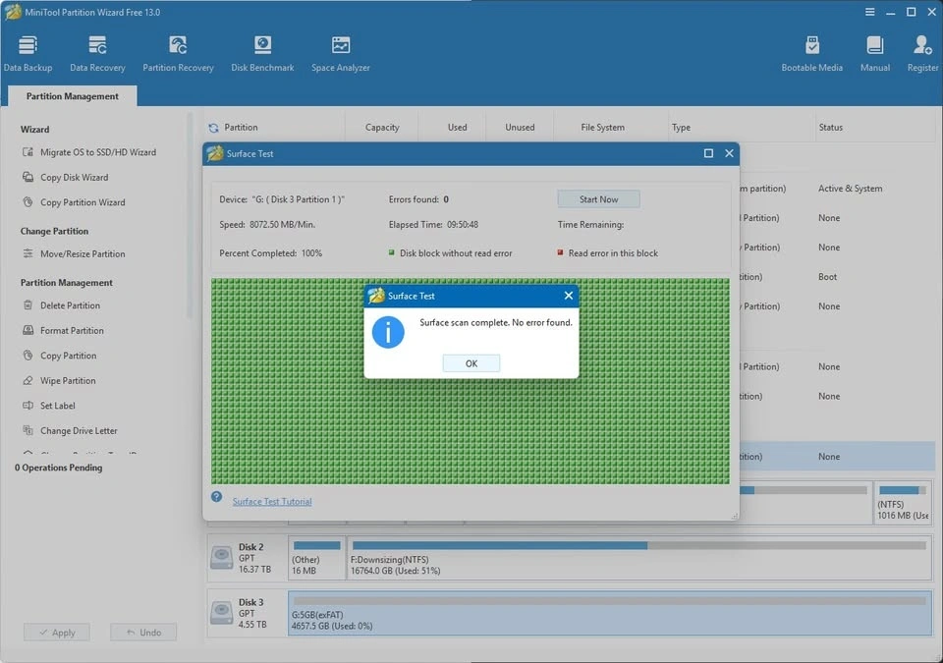Open the Surface Test Tutorial link
Image resolution: width=943 pixels, height=663 pixels.
coord(272,502)
